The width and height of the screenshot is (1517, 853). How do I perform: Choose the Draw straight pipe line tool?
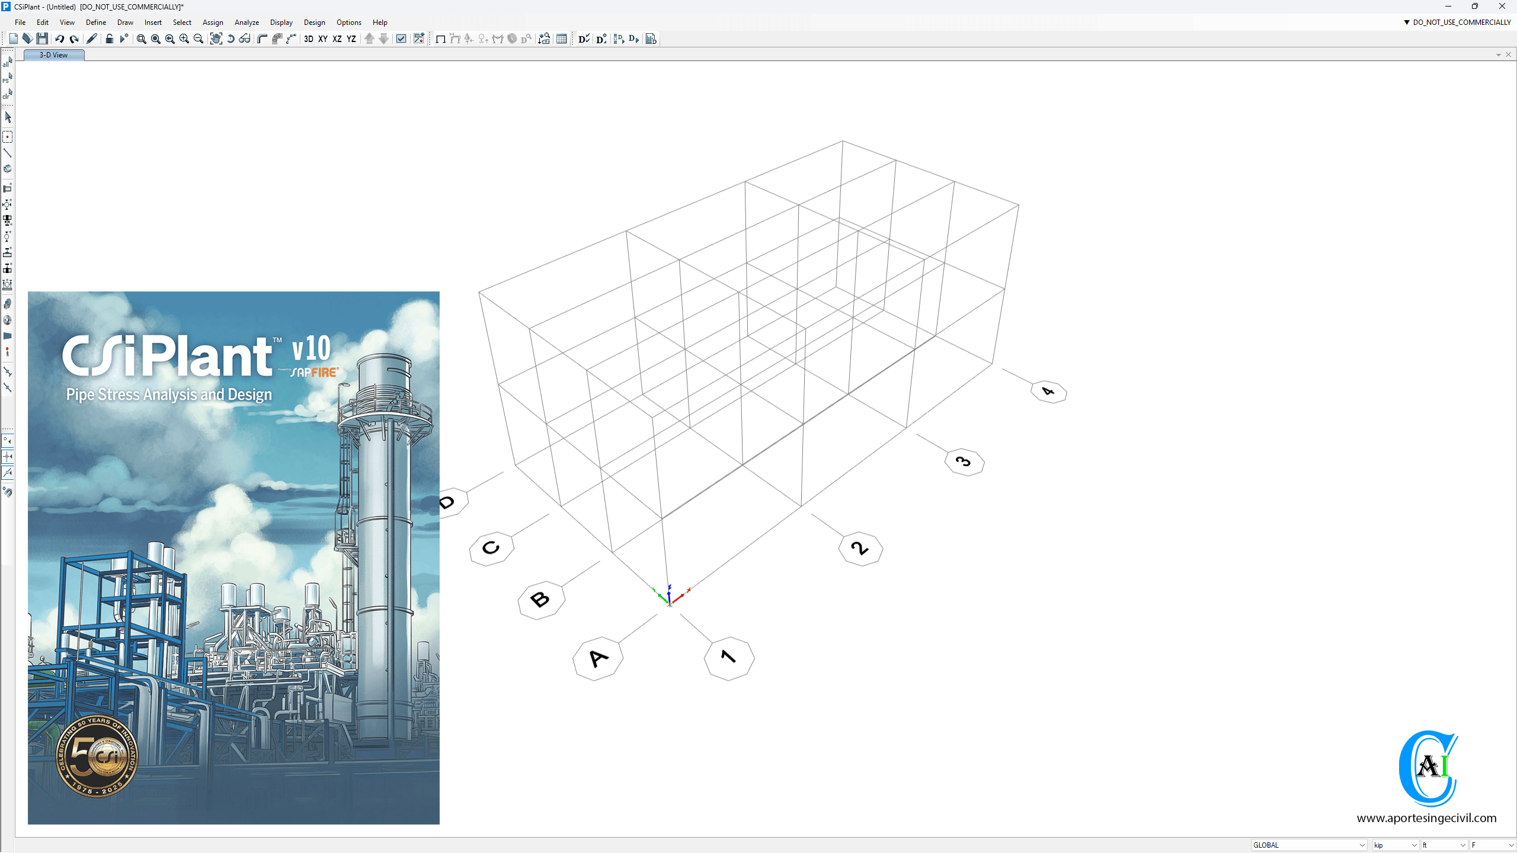8,153
